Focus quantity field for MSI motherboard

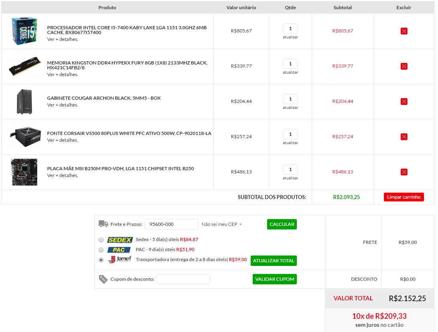pyautogui.click(x=290, y=169)
